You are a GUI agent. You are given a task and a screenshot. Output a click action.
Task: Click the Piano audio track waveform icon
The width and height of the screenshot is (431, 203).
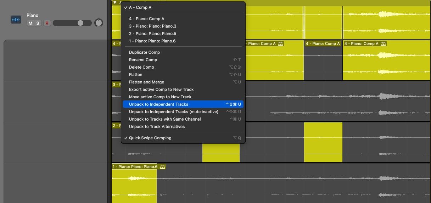[16, 20]
